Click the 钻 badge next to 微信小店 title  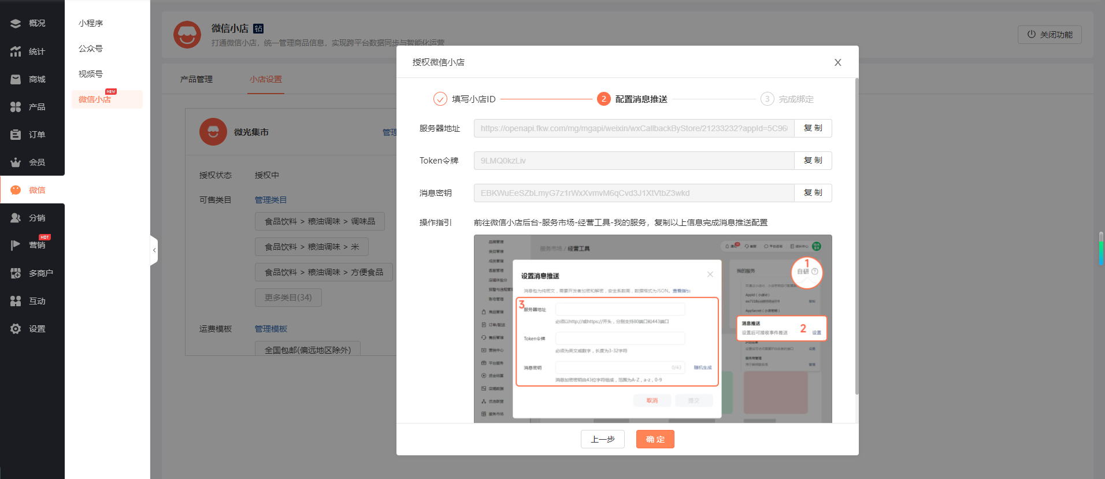click(x=258, y=28)
